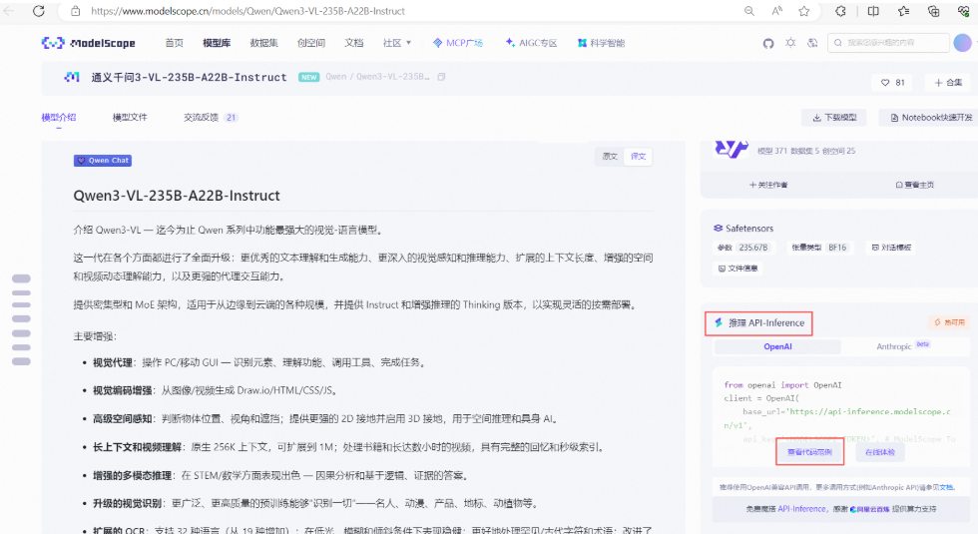Add page to favorites star icon
This screenshot has height=534, width=978.
coord(804,11)
